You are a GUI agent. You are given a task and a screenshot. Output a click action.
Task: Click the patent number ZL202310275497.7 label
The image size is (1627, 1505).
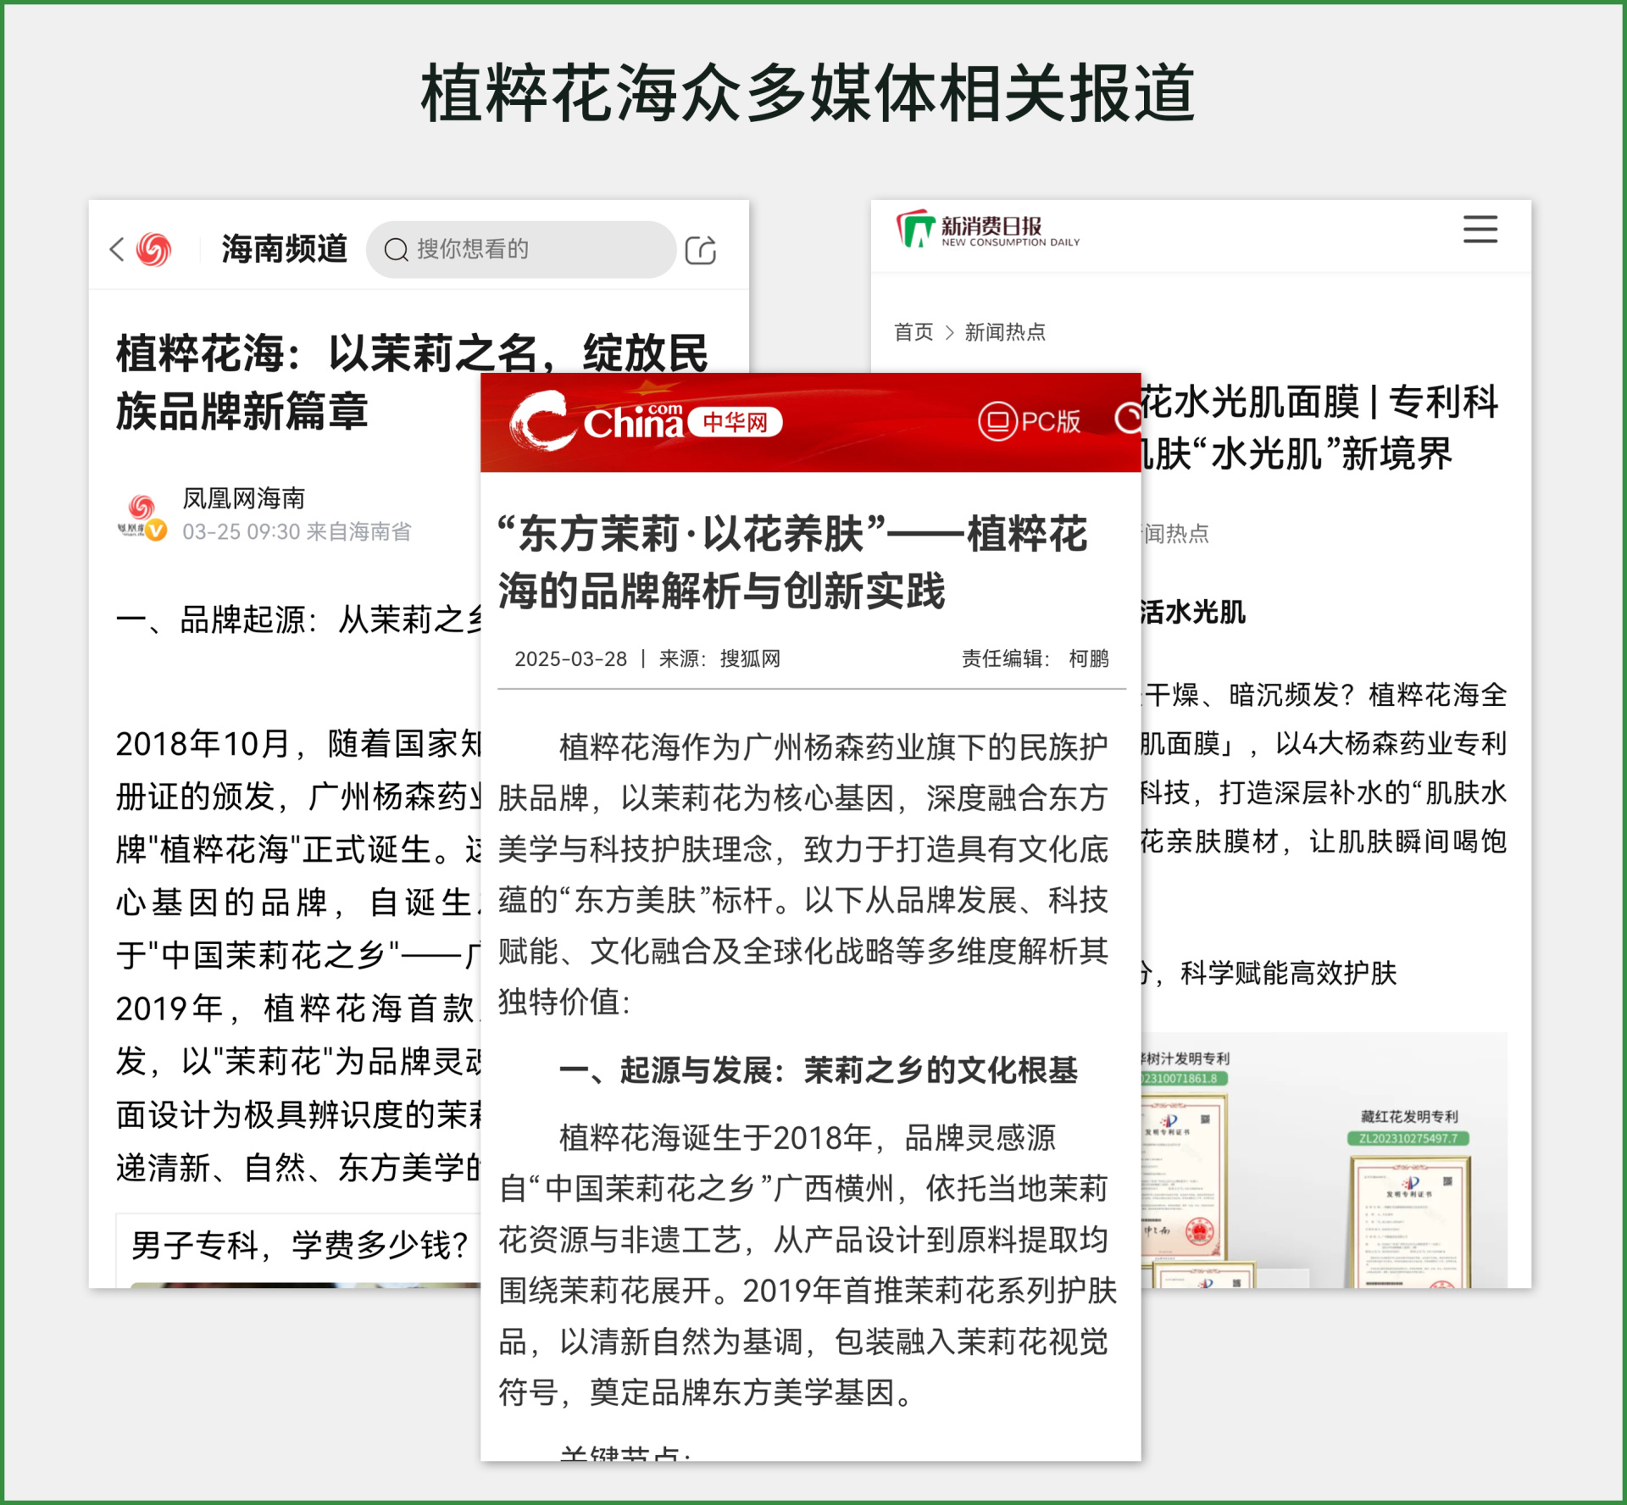coord(1408,1138)
